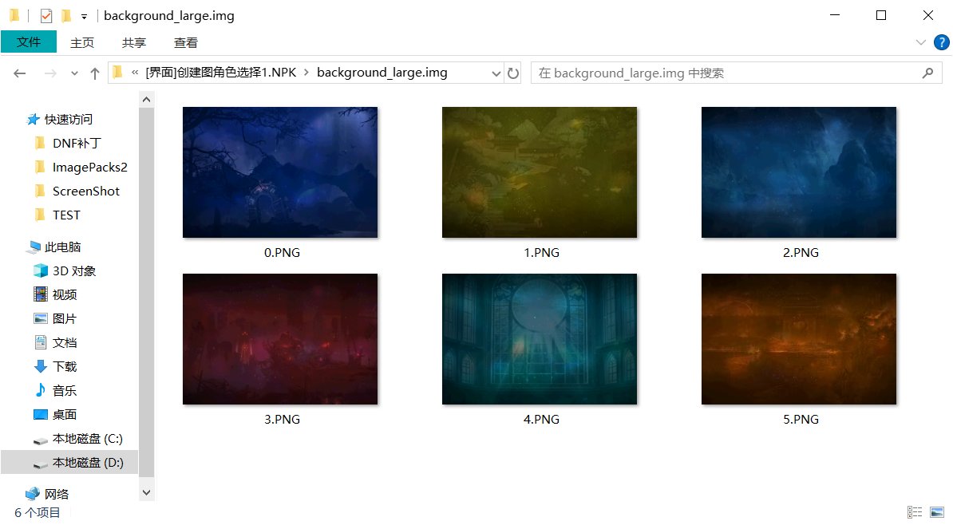Open Customize Quick Access Toolbar dropdown

click(84, 17)
